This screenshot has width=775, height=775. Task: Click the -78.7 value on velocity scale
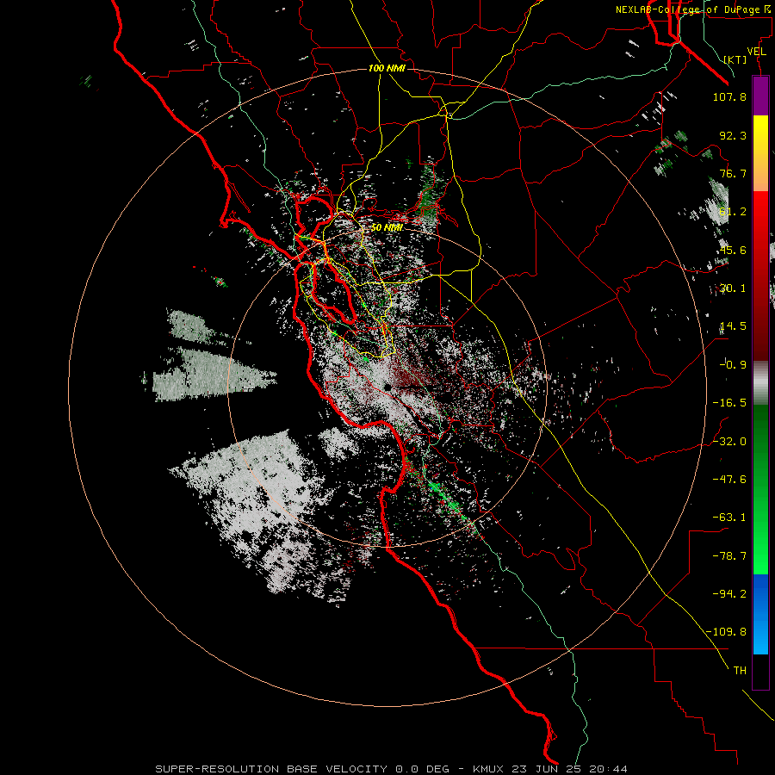coord(729,556)
